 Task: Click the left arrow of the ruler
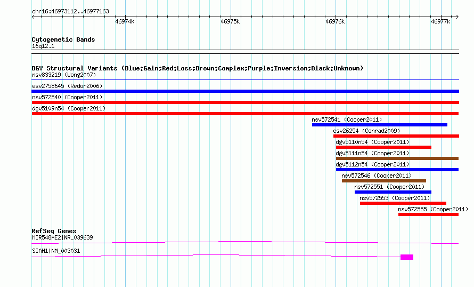33,17
